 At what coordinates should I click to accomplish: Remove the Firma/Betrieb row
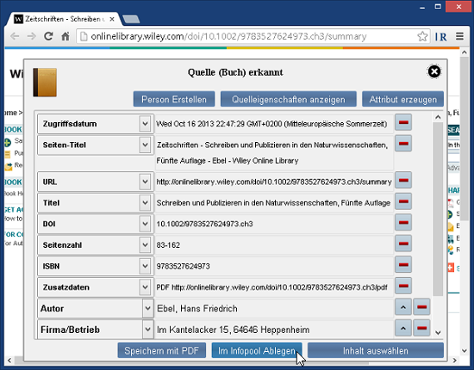coord(421,329)
